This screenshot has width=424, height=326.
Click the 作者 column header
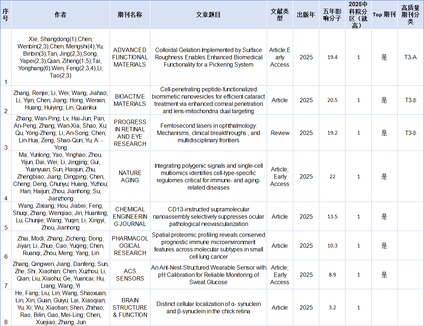point(60,15)
